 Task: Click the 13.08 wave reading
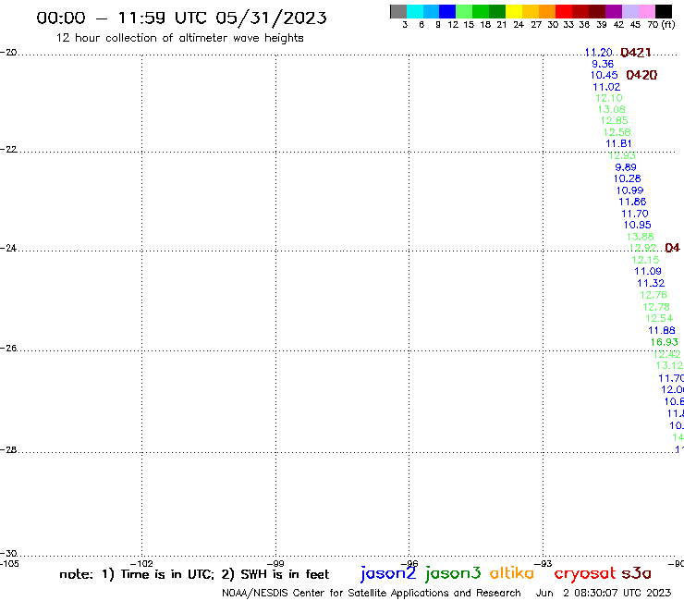pyautogui.click(x=611, y=109)
